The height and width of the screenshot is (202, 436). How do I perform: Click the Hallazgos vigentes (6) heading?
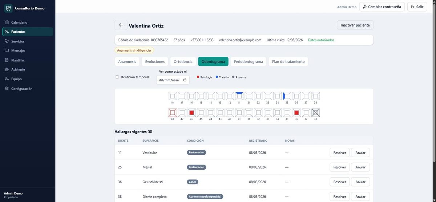[x=134, y=132]
